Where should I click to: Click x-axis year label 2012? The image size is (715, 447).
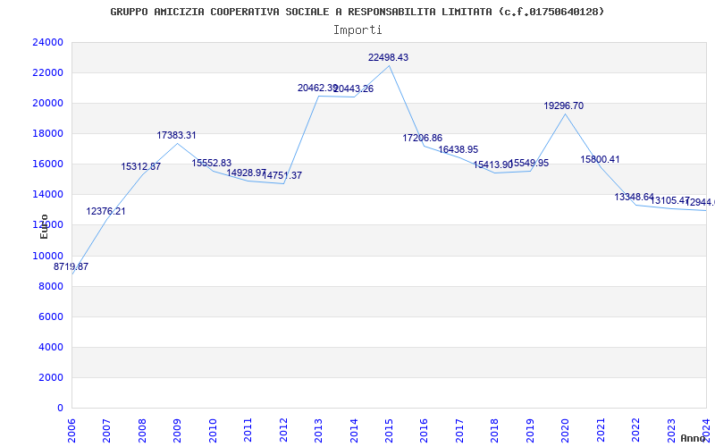point(283,430)
